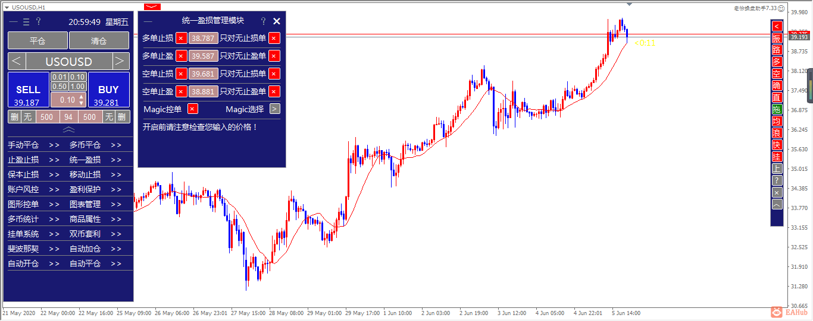
Task: Open the 图形控单 menu entry
Action: pyautogui.click(x=23, y=205)
